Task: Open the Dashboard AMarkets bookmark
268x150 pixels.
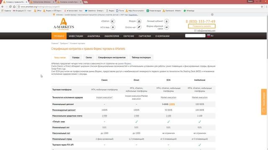Action: [172, 11]
